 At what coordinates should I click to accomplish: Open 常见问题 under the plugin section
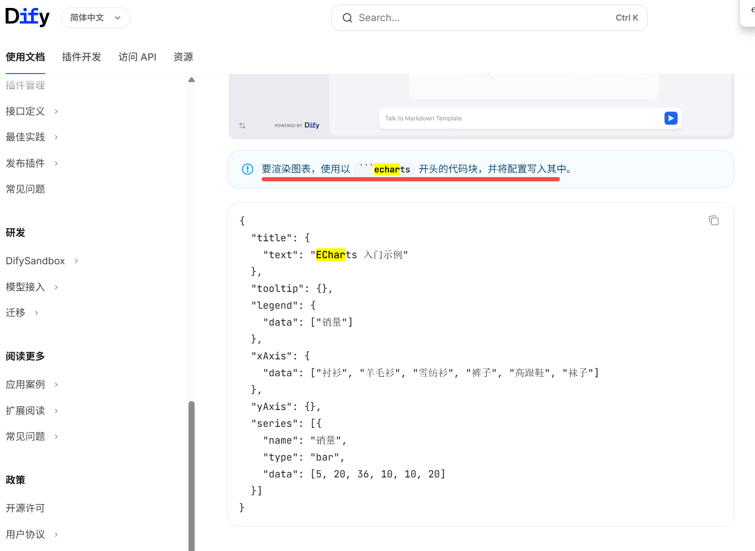[x=25, y=189]
